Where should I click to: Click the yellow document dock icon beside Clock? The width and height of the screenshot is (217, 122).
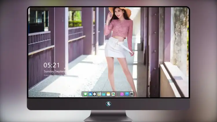99,94
